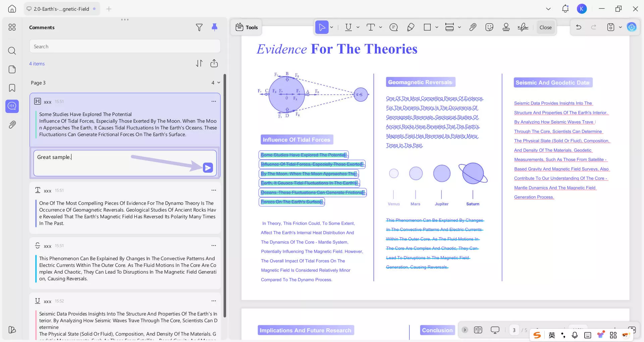Expand the selection tool options arrow
The image size is (644, 342).
(x=332, y=27)
